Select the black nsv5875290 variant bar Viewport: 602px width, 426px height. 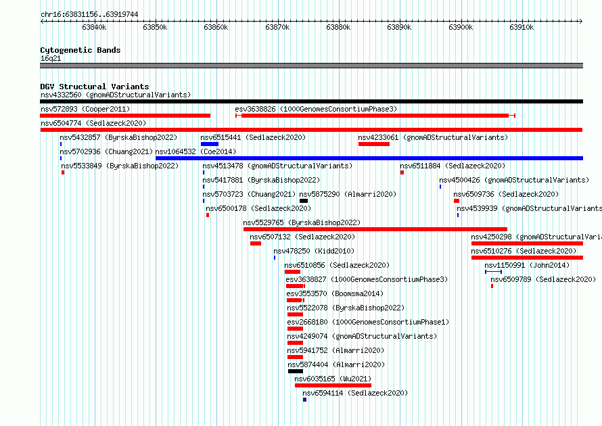pyautogui.click(x=304, y=201)
